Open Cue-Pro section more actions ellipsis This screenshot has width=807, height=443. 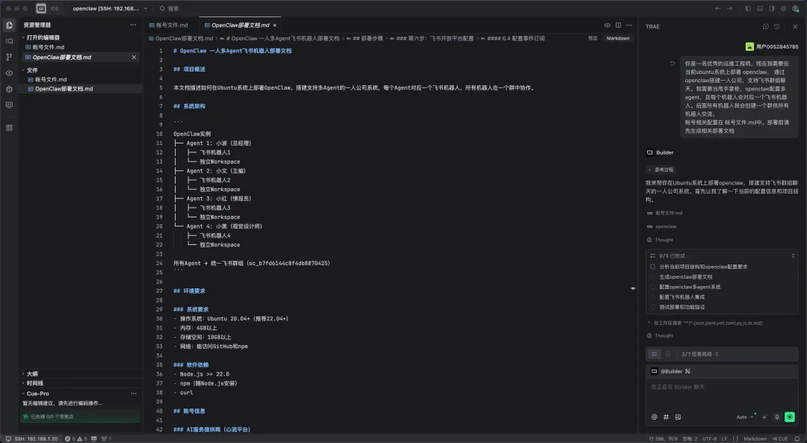click(x=133, y=394)
